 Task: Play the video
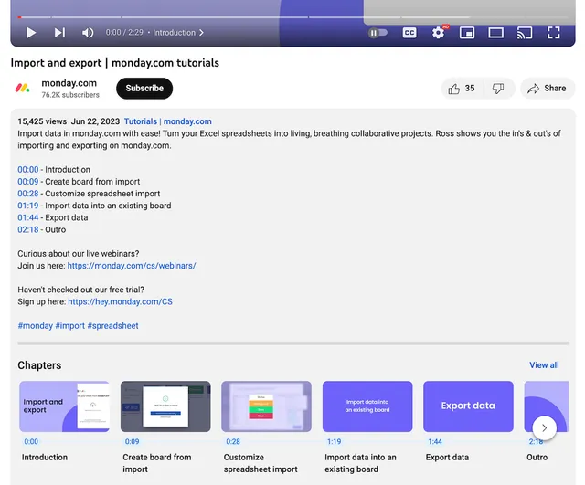(31, 33)
